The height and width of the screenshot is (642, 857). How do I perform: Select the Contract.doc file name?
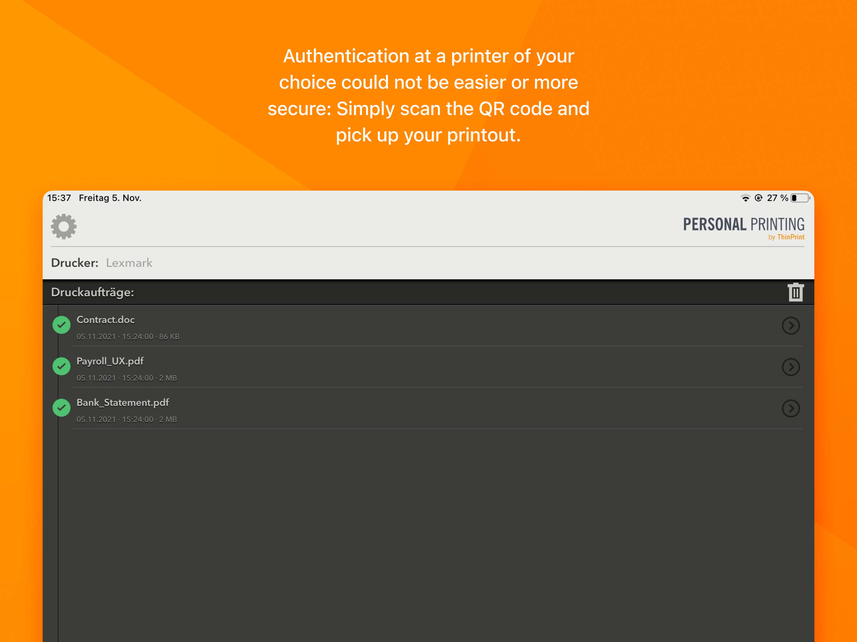[x=106, y=320]
